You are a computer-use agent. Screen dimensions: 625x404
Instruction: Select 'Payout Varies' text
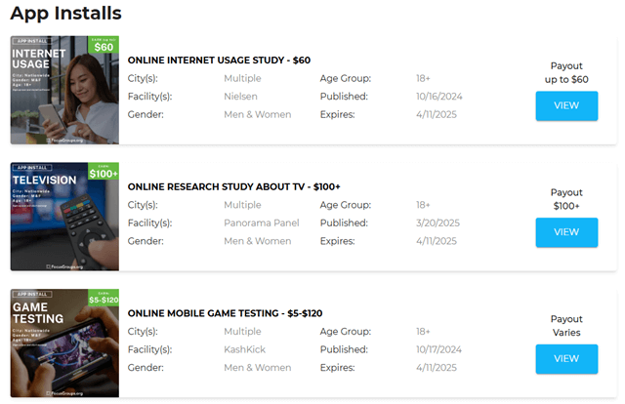[566, 326]
